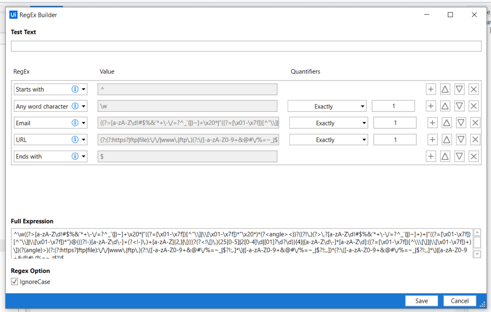Click the plus icon in Starts with row
This screenshot has width=491, height=312.
[431, 89]
